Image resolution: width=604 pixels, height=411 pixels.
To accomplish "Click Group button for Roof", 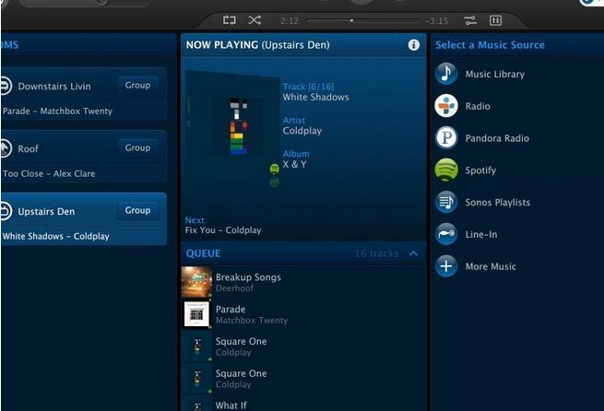I will pos(137,147).
